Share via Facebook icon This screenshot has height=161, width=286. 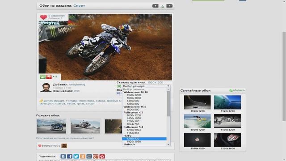(70, 157)
